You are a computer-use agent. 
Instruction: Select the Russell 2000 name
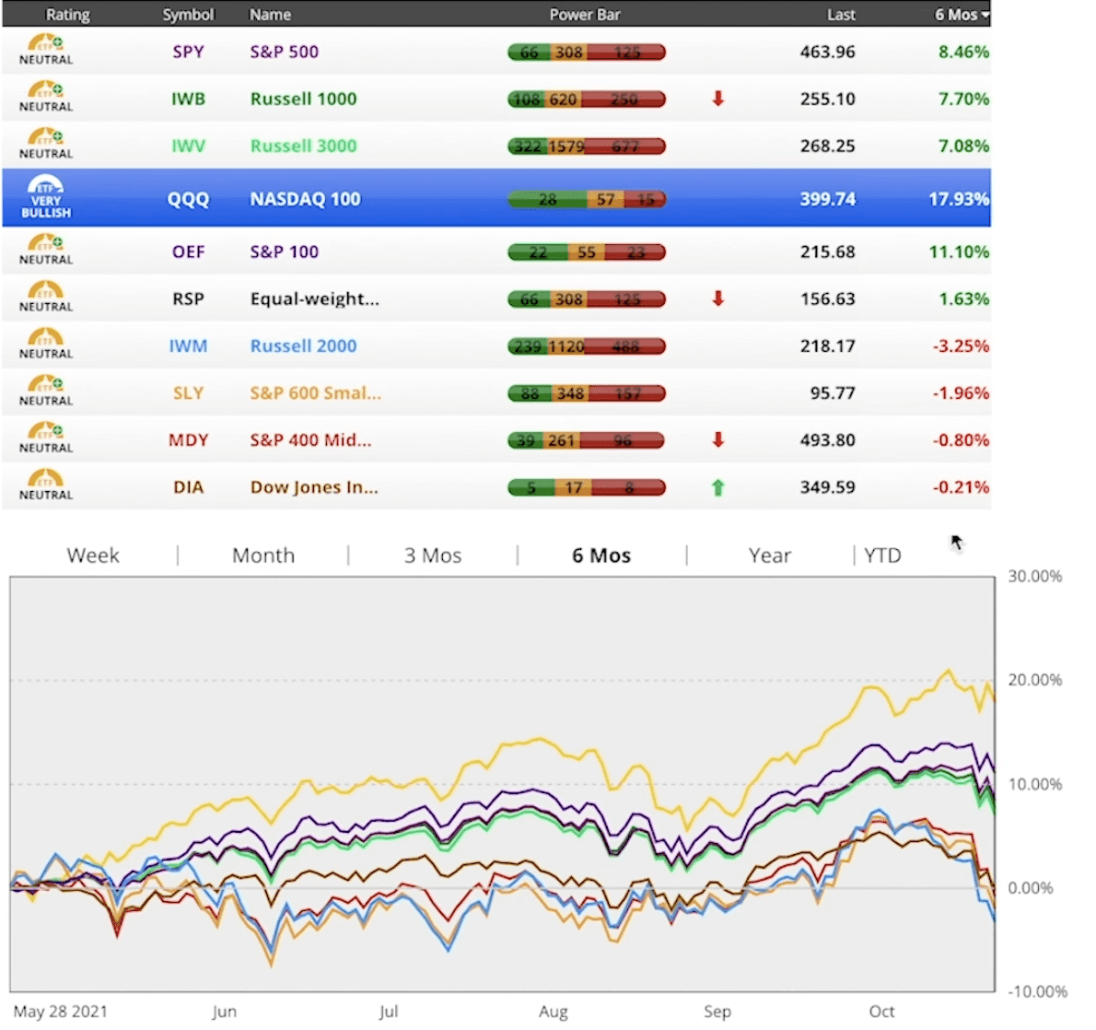(303, 345)
